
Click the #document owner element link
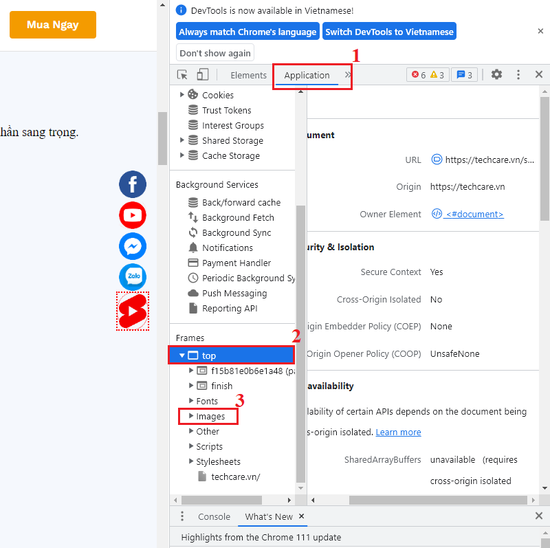coord(474,215)
